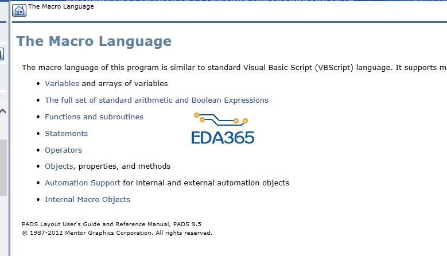Viewport: 447px width, 256px height.
Task: Follow the Objects link
Action: point(59,166)
